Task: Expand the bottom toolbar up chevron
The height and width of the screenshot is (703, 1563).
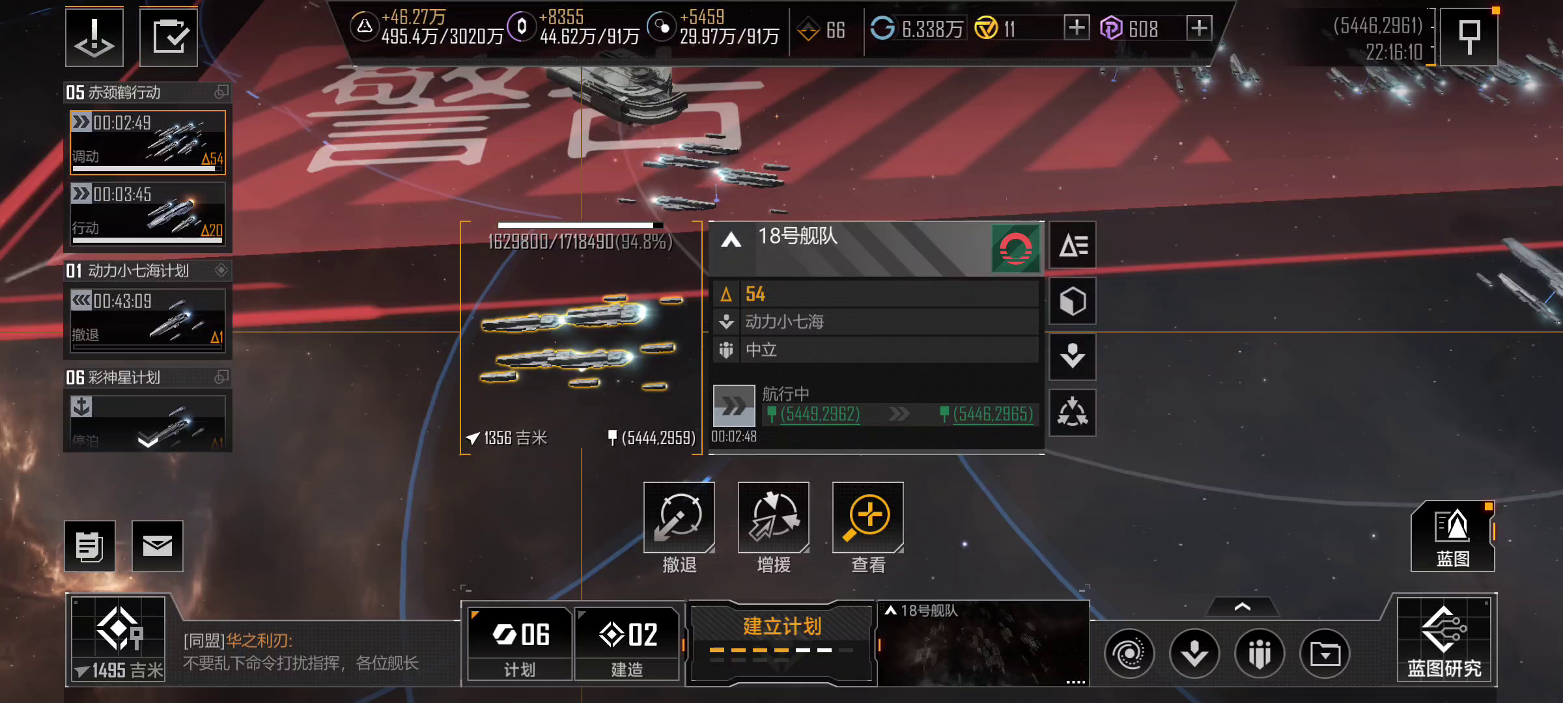Action: pos(1242,607)
